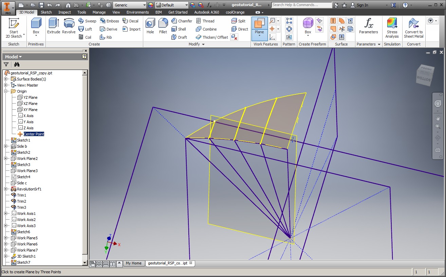Select the Emboss tool
This screenshot has width=446, height=277.
[x=109, y=21]
